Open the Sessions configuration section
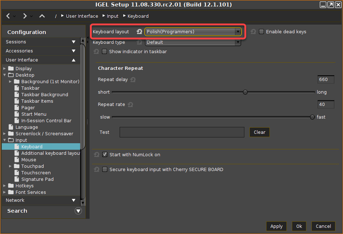The image size is (343, 234). [x=41, y=42]
